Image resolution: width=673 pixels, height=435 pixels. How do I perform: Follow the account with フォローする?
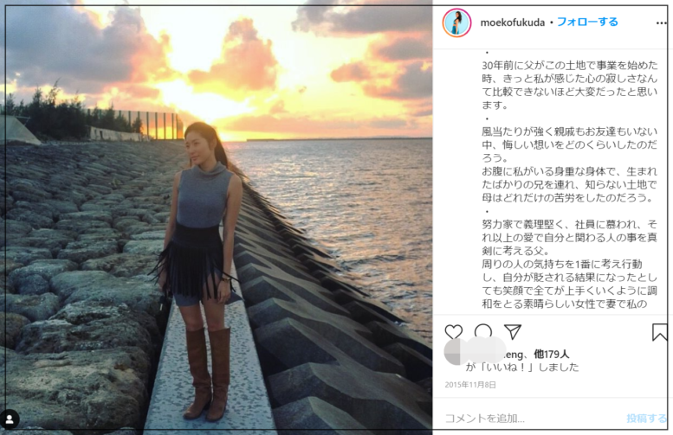click(587, 22)
